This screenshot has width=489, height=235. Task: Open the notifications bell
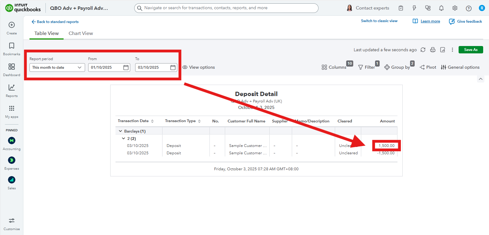(x=441, y=8)
